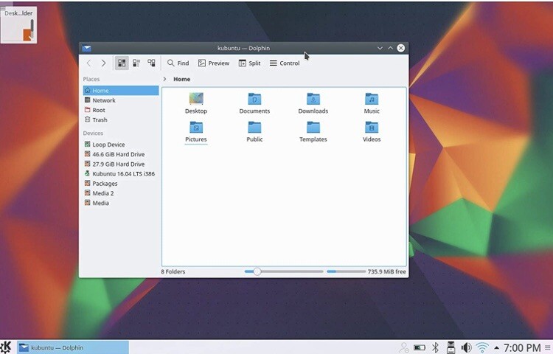Open Packages device
The image size is (553, 354).
(121, 184)
